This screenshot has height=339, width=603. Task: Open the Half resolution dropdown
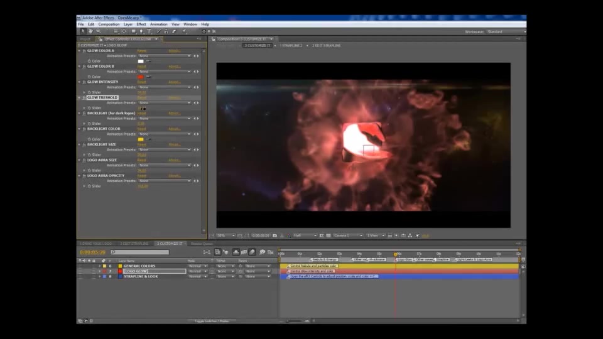click(x=305, y=235)
